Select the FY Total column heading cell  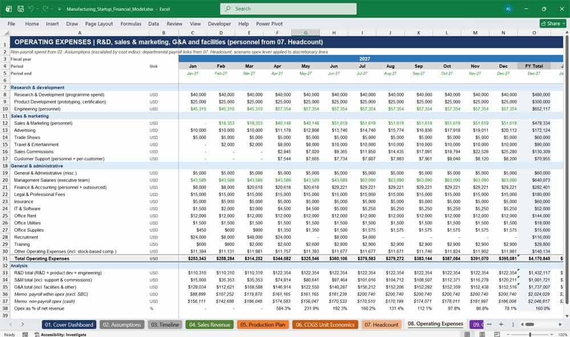pyautogui.click(x=534, y=66)
